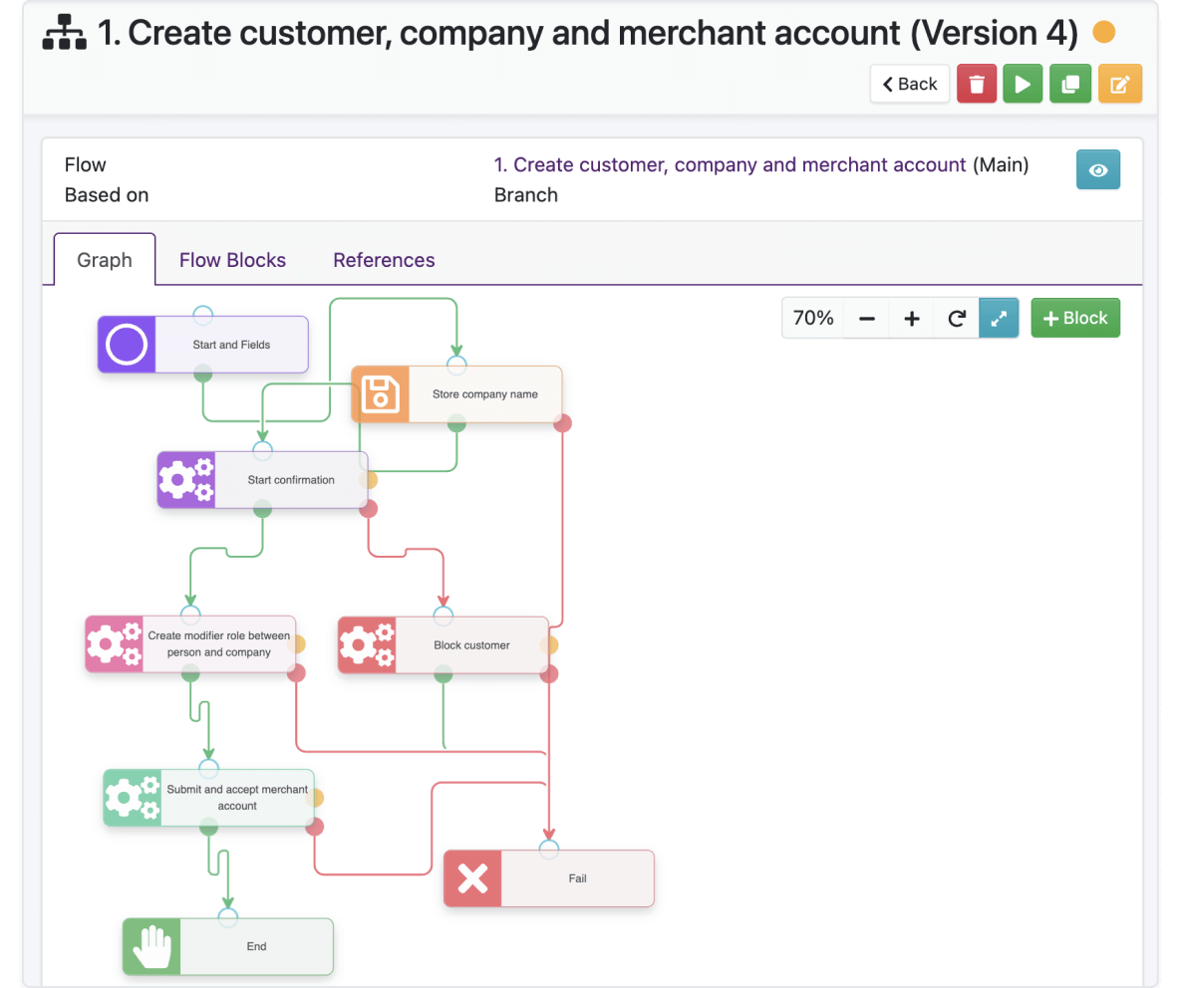Zoom out with the minus button
This screenshot has height=988, width=1180.
(866, 319)
